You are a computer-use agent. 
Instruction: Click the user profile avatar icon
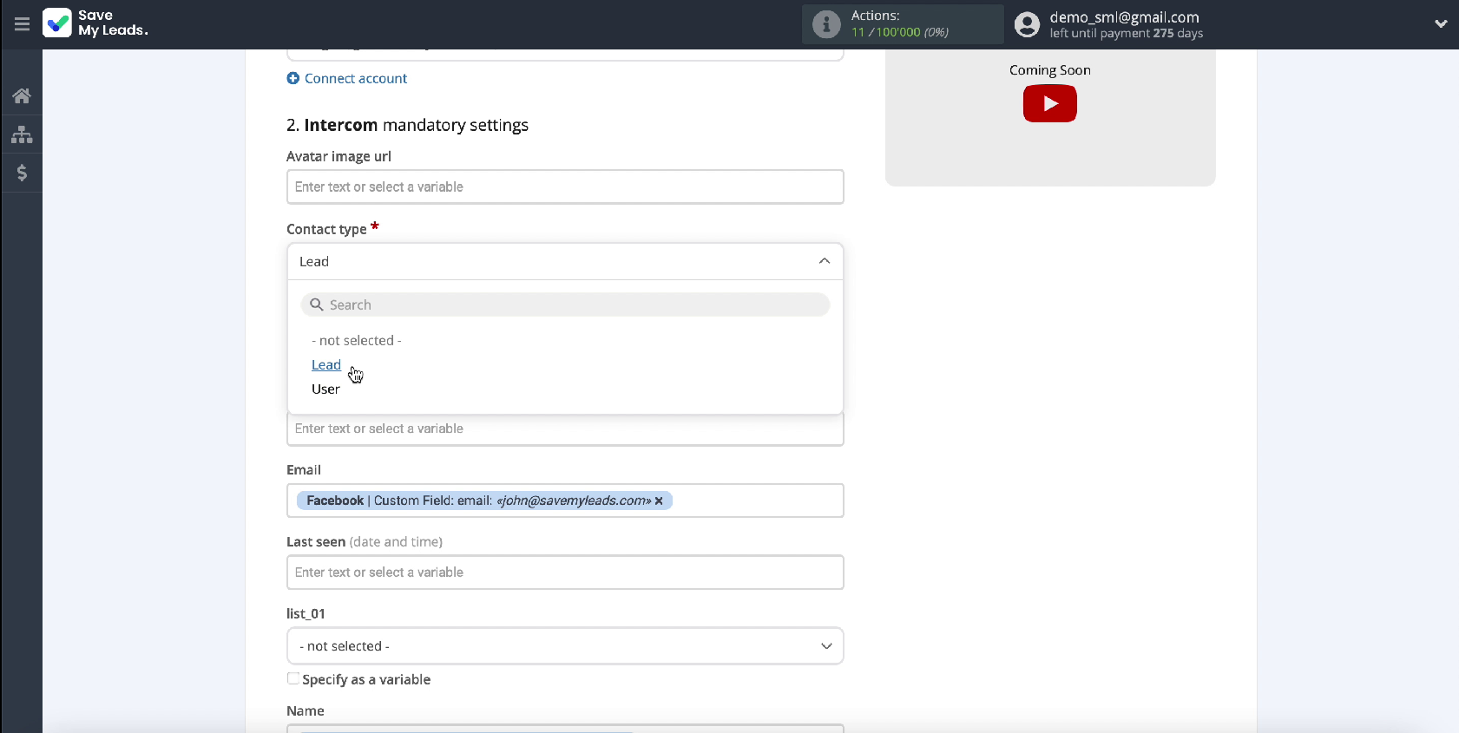coord(1027,24)
